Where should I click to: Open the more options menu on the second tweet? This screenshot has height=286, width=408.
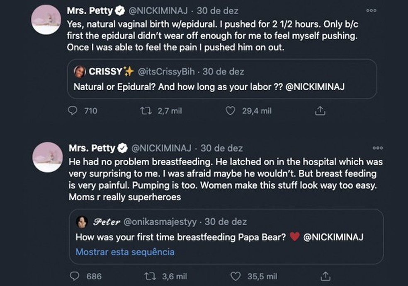[x=377, y=147]
